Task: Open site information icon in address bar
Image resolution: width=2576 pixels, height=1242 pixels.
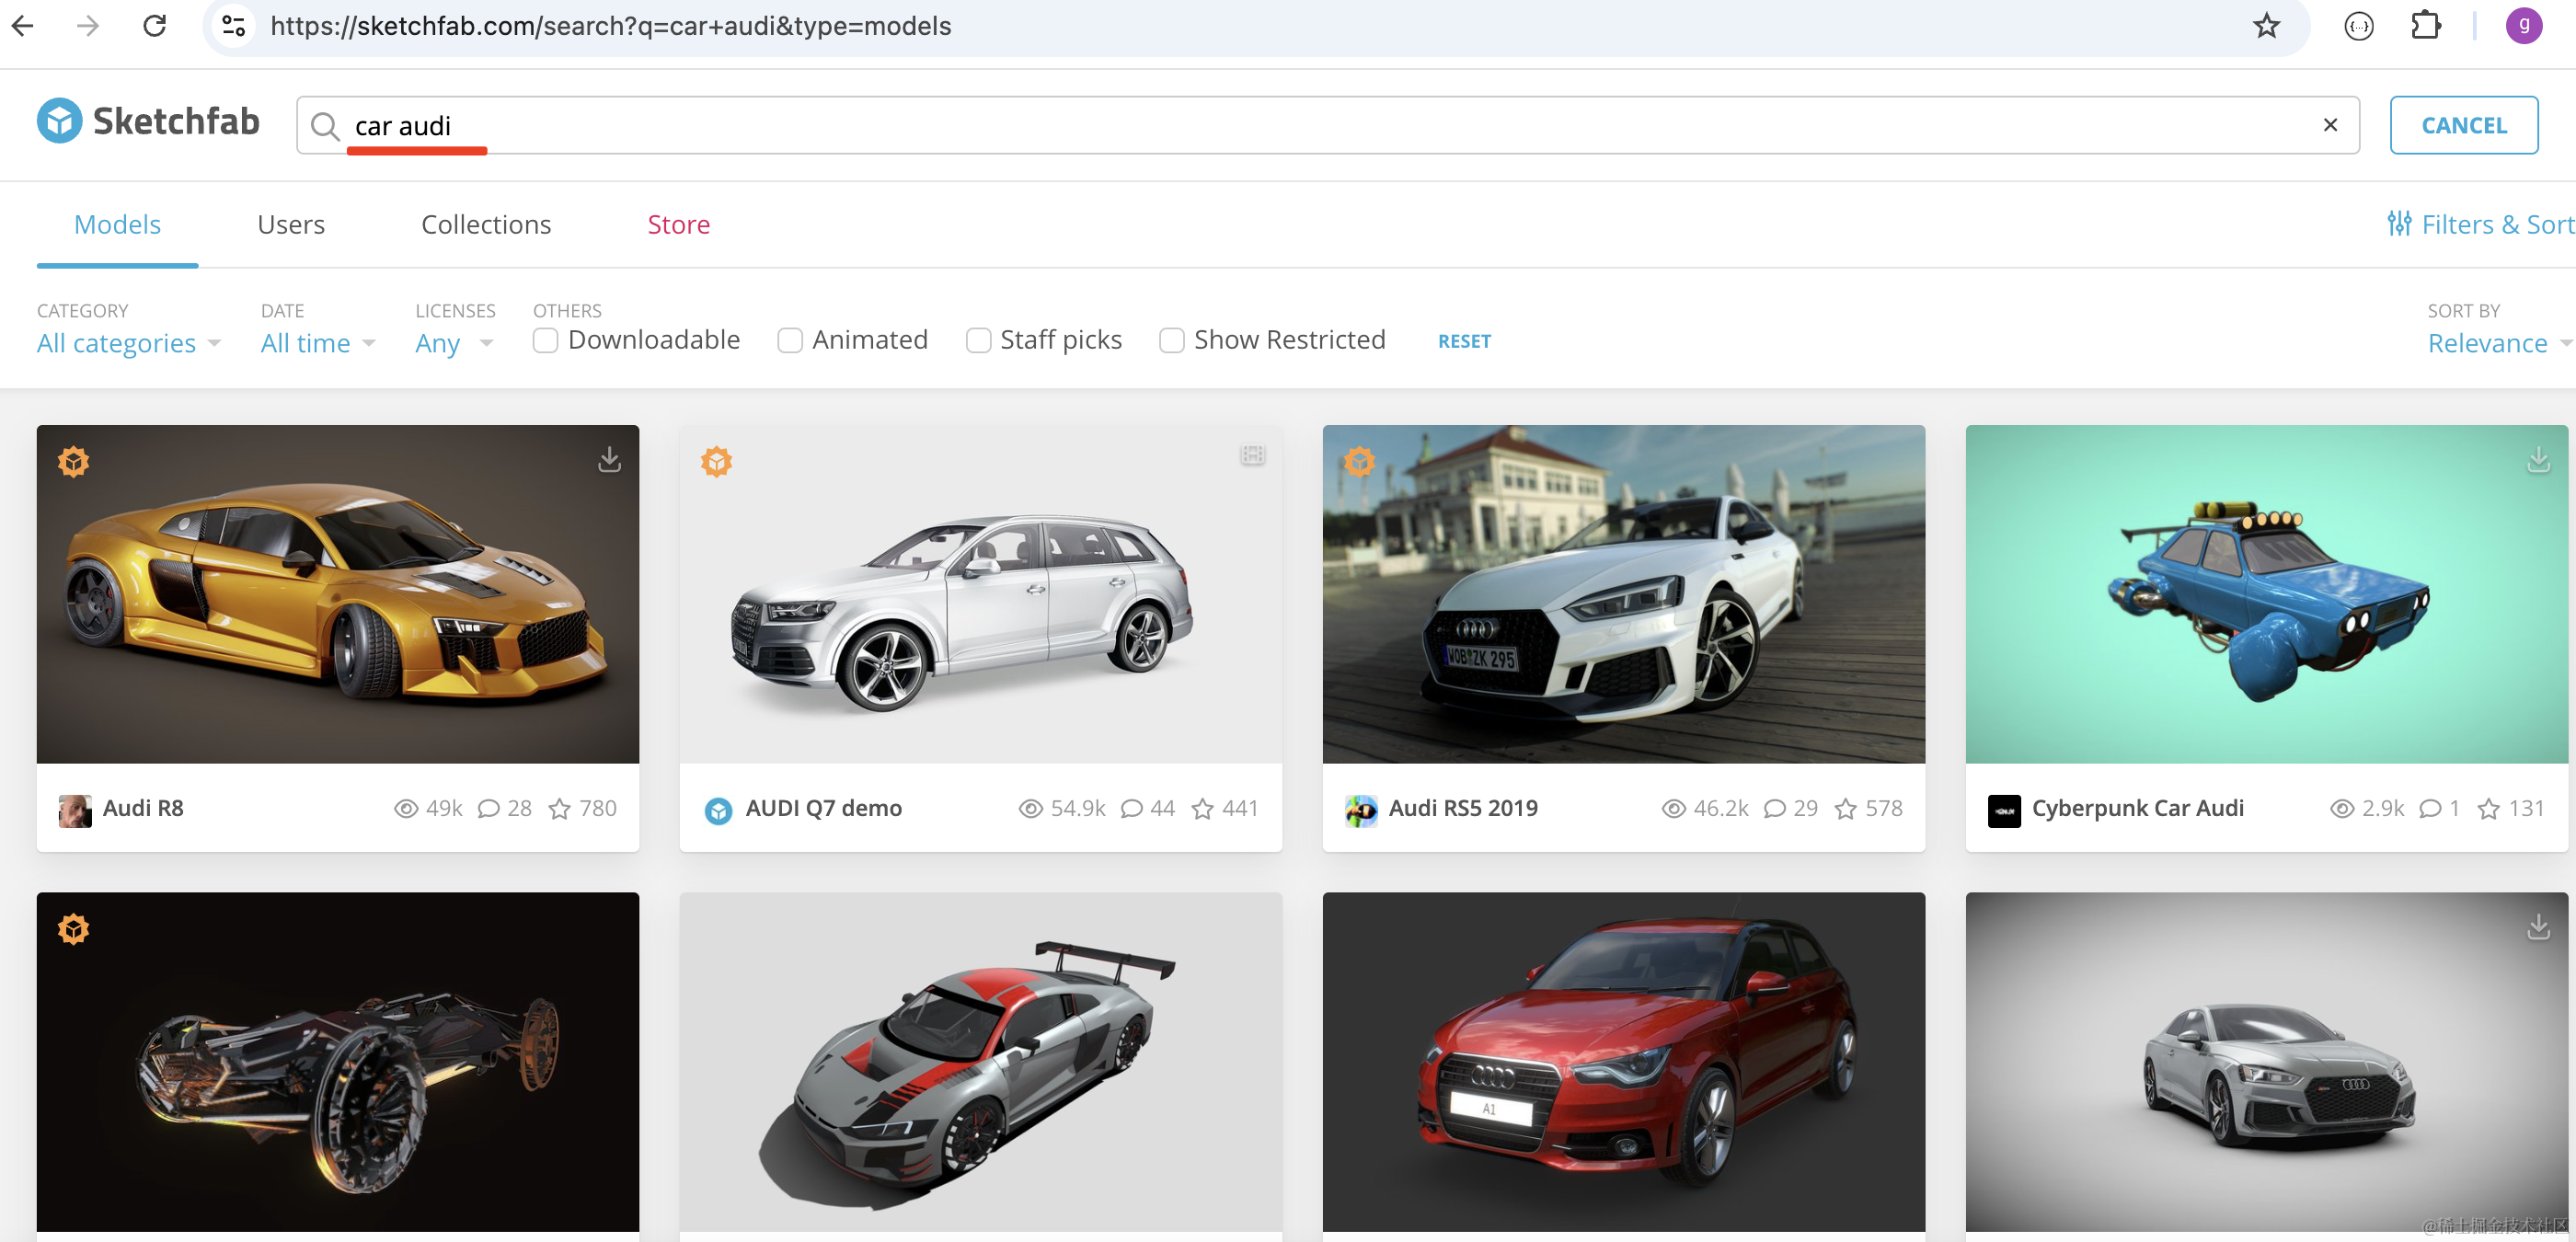Action: 234,26
